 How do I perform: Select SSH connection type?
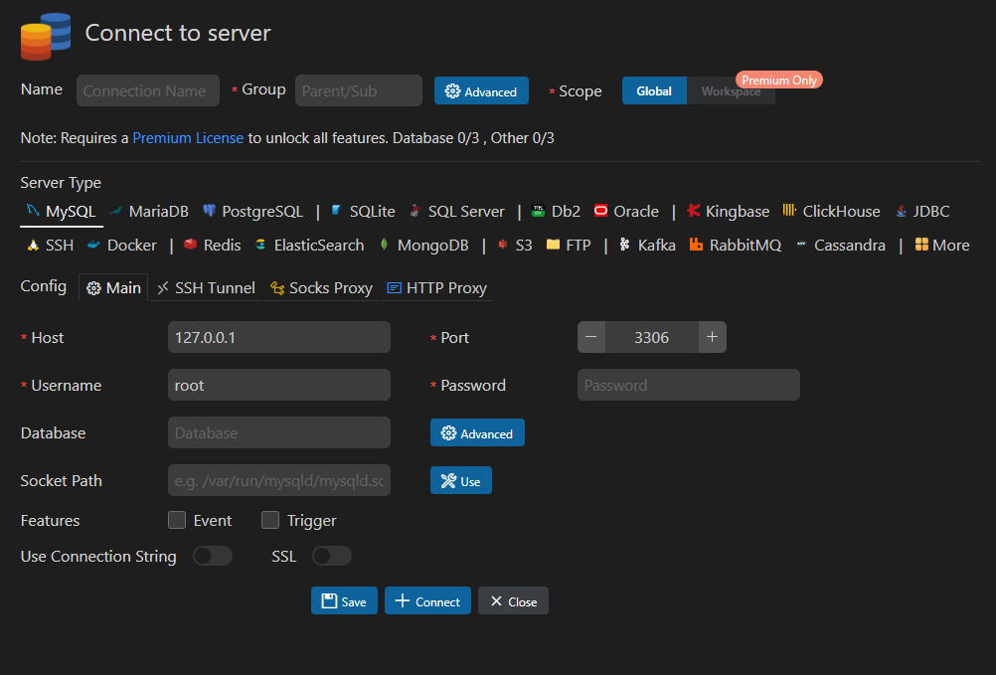click(x=50, y=246)
